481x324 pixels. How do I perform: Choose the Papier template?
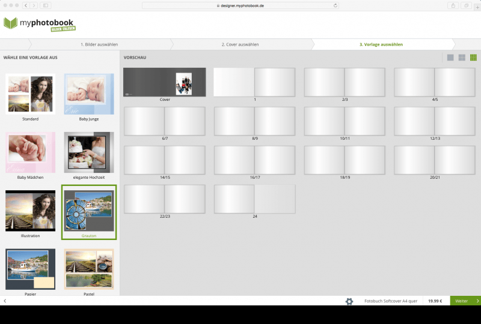pyautogui.click(x=31, y=271)
